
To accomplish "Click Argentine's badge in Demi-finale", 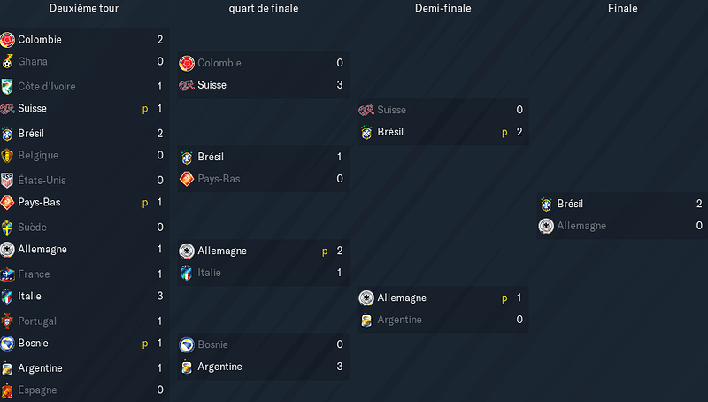I will click(x=366, y=320).
